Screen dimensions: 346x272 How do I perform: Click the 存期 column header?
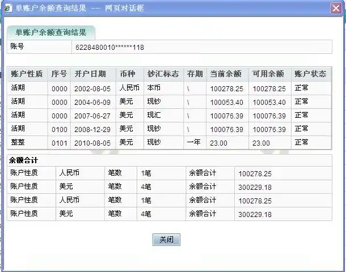tap(195, 74)
